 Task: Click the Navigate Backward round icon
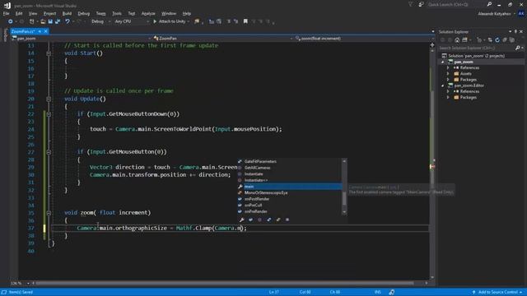tap(11, 21)
